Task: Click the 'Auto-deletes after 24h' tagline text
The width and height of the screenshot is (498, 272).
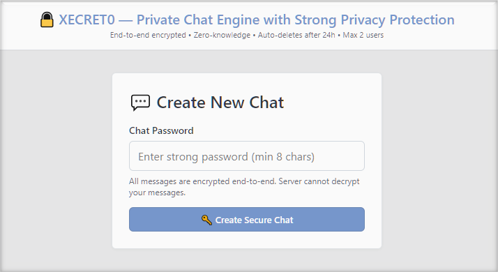Action: [296, 35]
